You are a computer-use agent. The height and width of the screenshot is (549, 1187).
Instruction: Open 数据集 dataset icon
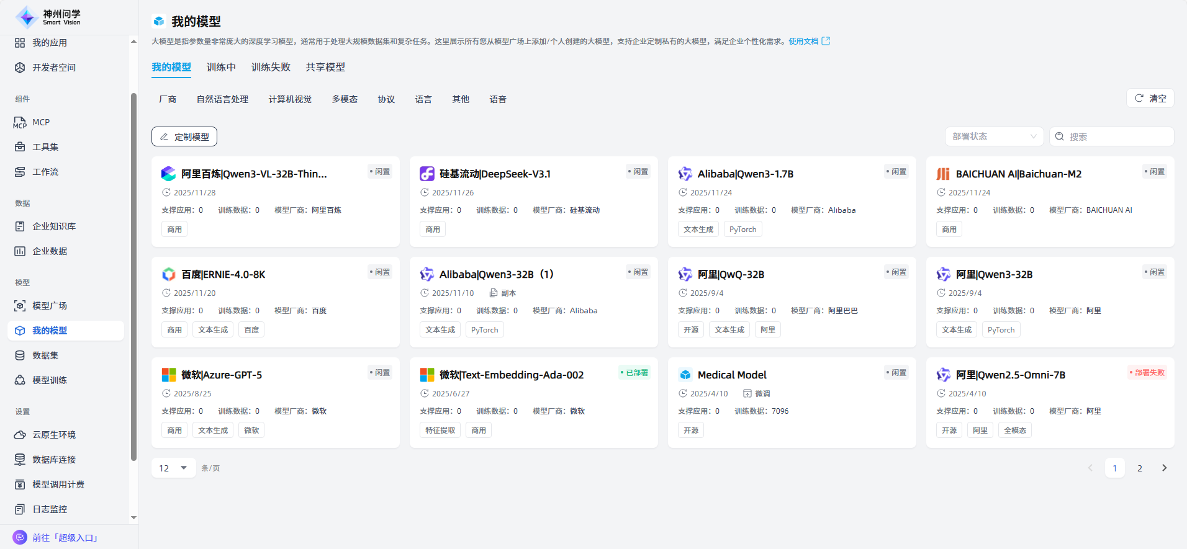20,355
